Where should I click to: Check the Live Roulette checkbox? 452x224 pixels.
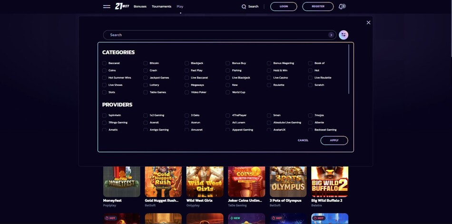310,78
